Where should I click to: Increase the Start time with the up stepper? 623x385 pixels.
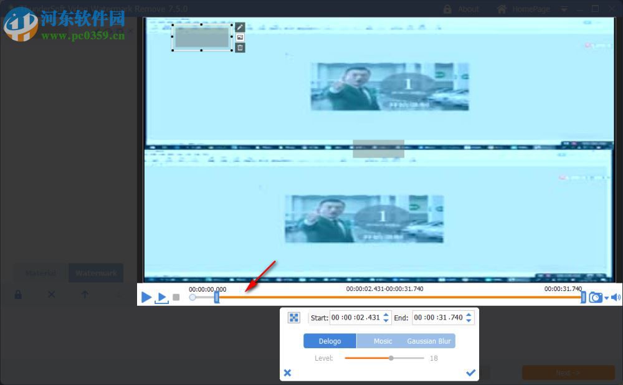click(386, 314)
